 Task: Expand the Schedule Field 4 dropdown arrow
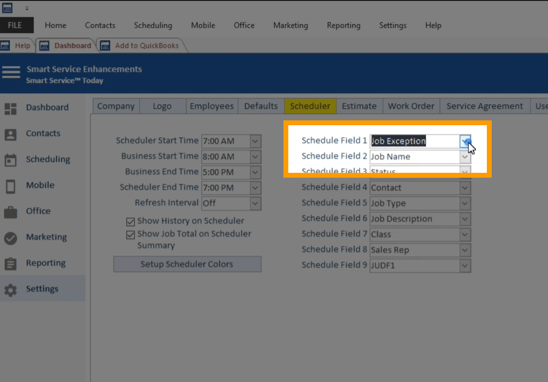465,188
